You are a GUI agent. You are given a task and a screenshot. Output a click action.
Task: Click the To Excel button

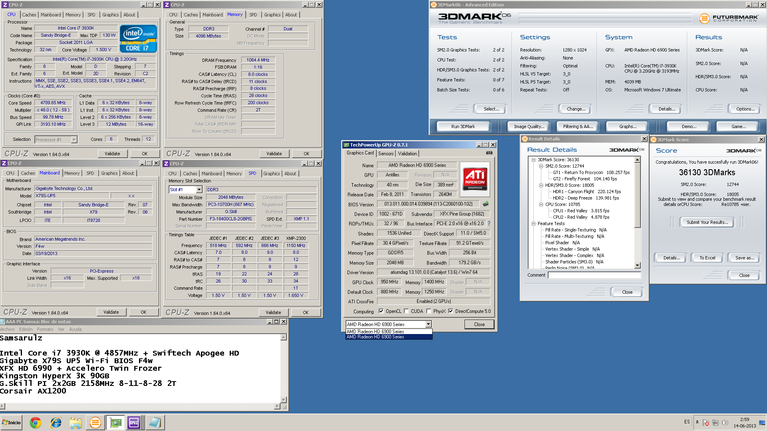tap(707, 258)
